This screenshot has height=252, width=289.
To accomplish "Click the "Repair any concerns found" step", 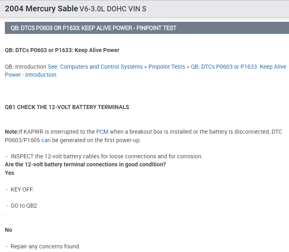I will tap(45, 246).
